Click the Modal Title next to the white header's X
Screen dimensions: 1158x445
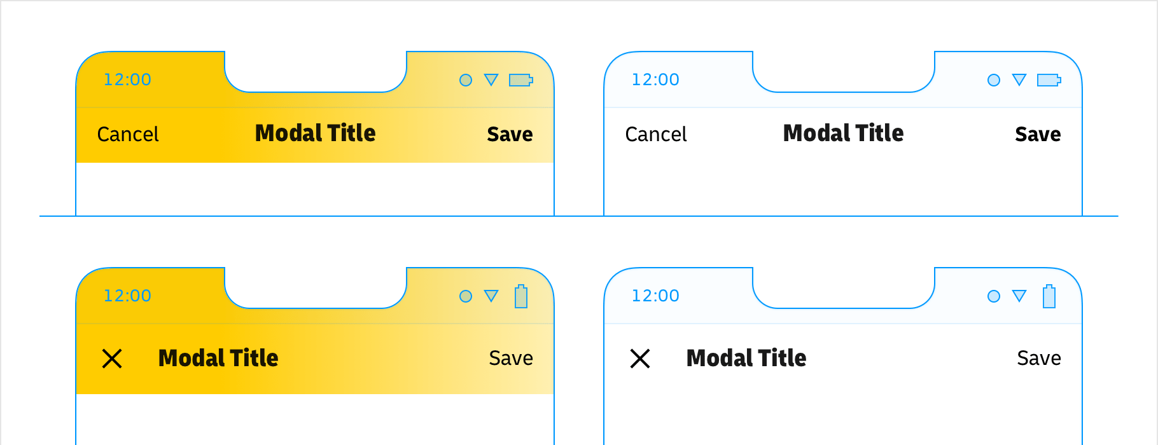point(746,359)
